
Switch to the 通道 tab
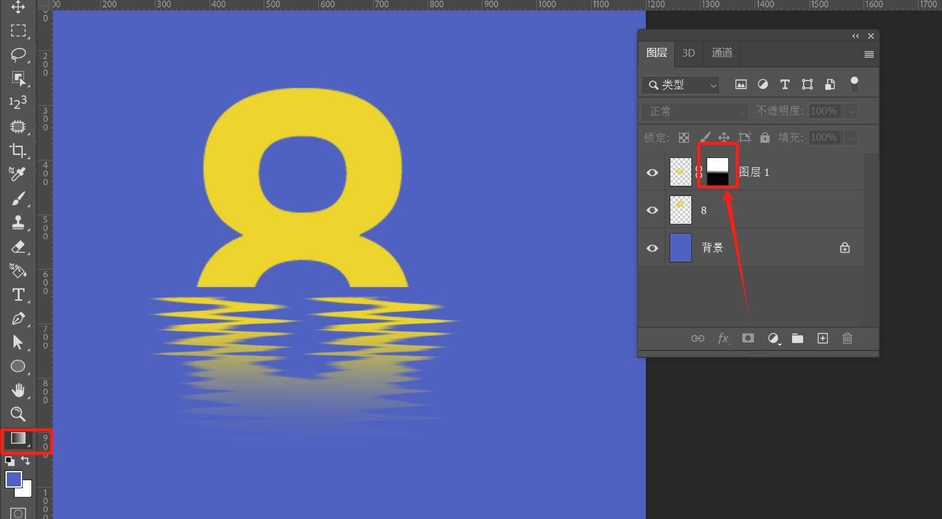[x=721, y=53]
